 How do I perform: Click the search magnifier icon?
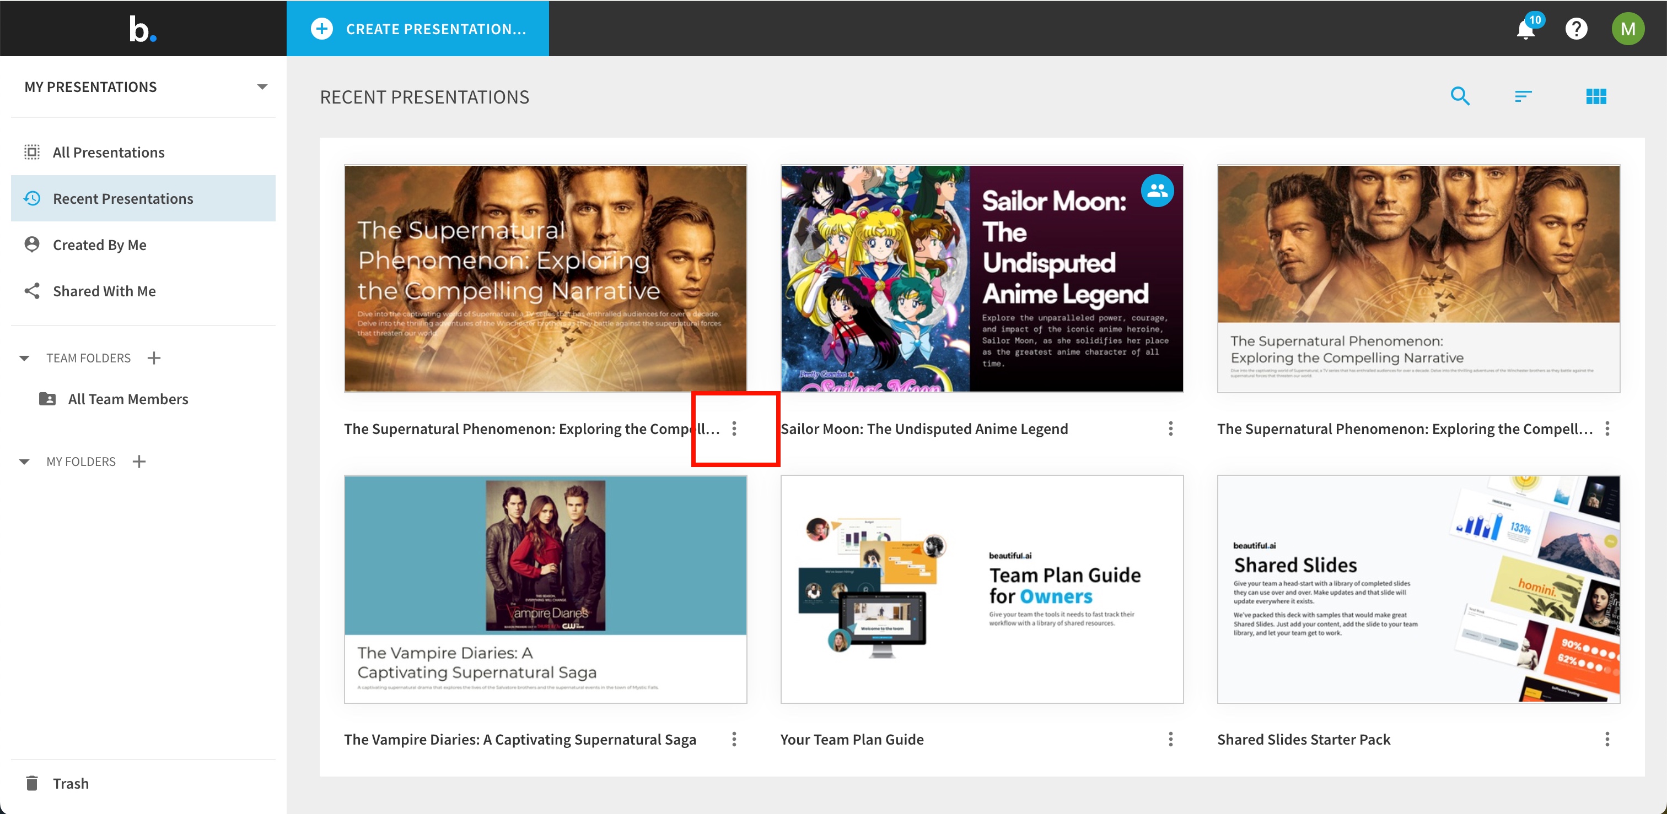[1460, 96]
